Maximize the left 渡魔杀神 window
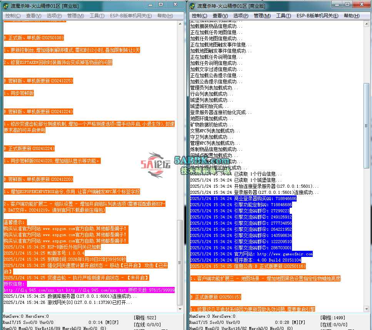 tap(161, 5)
